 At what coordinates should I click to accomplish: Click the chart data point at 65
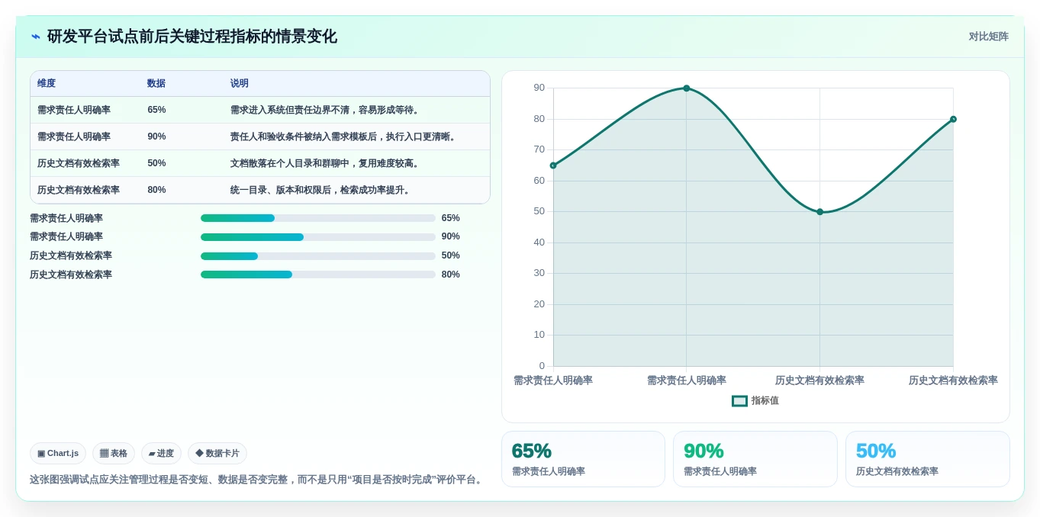553,165
